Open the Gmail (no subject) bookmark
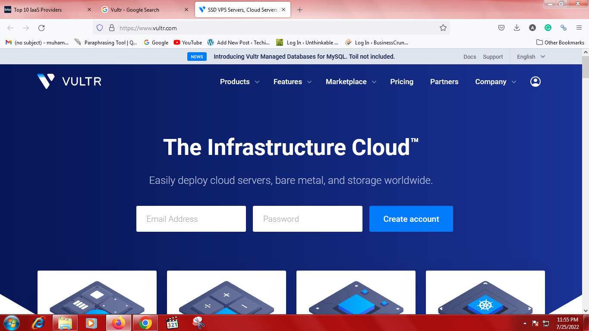The height and width of the screenshot is (331, 589). 37,42
